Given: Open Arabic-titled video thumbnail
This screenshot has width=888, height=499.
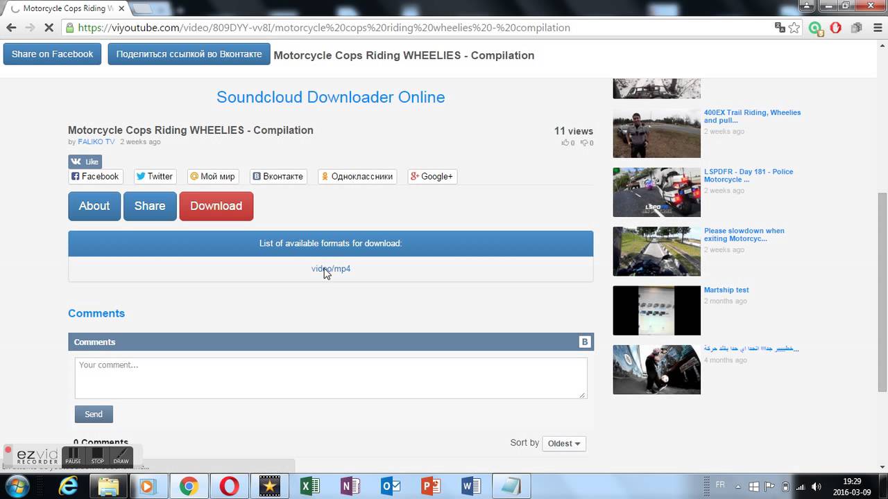Looking at the screenshot, I should pyautogui.click(x=657, y=369).
